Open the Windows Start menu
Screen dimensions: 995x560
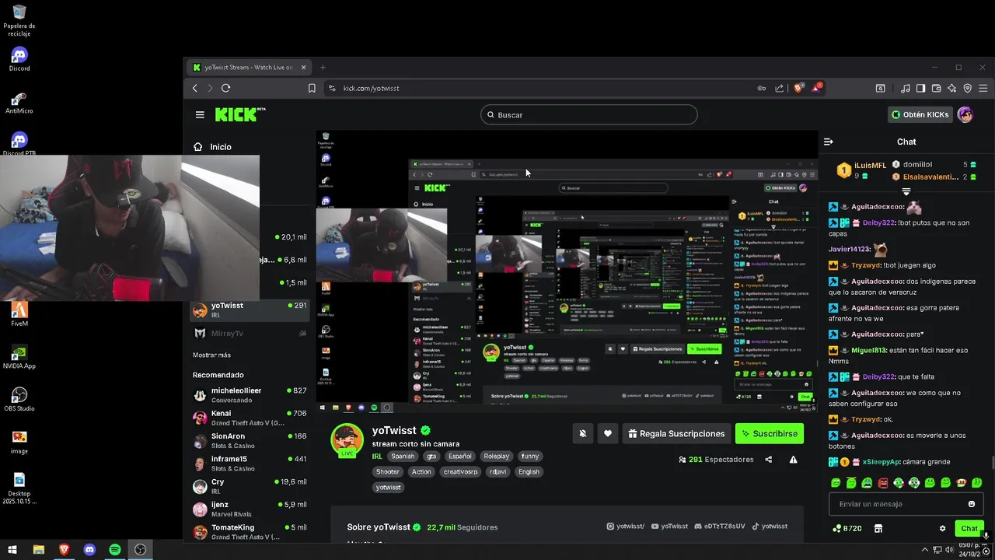tap(12, 550)
